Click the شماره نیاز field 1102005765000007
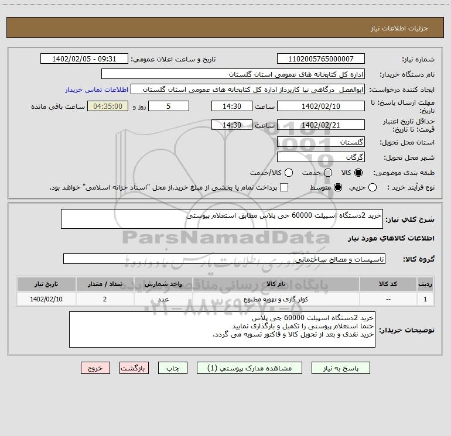 coord(321,59)
